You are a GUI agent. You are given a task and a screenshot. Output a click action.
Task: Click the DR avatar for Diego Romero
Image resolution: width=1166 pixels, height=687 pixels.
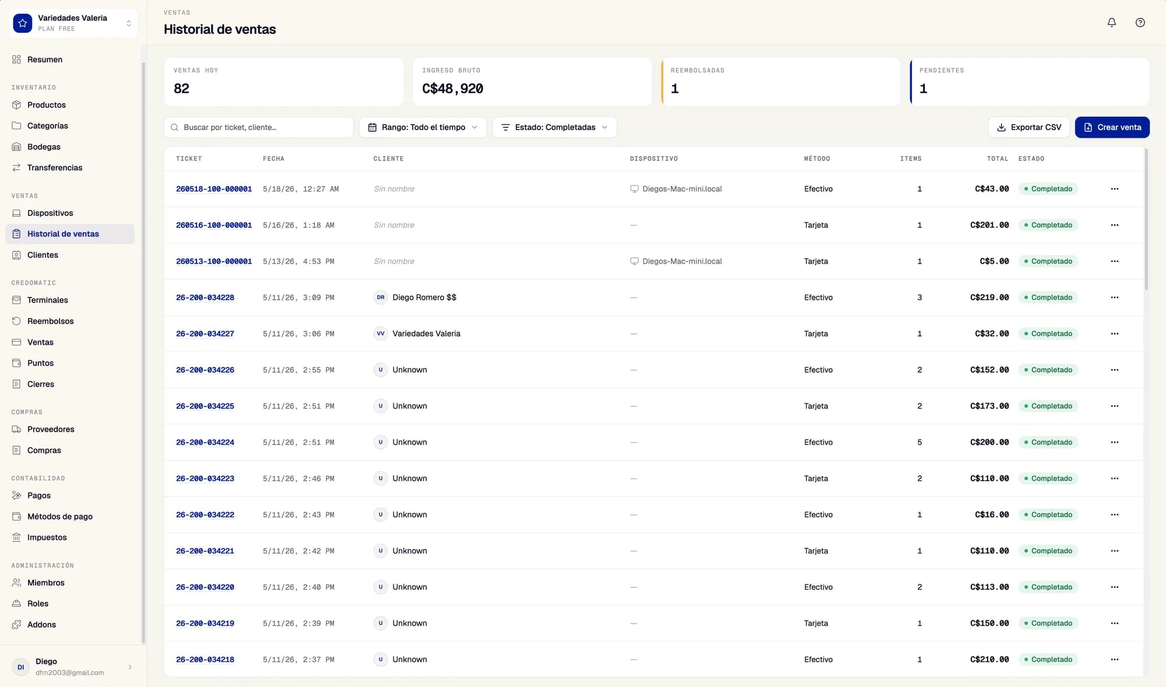pyautogui.click(x=381, y=297)
